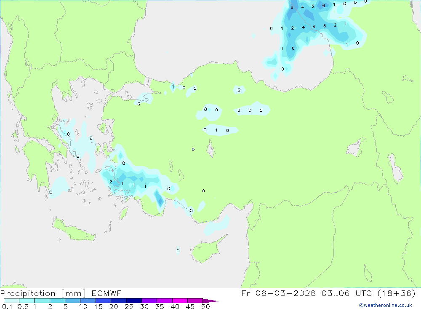Viewport: 421px width, 309px height.
Task: Click the '9' precipitation value on map
Action: pyautogui.click(x=292, y=8)
